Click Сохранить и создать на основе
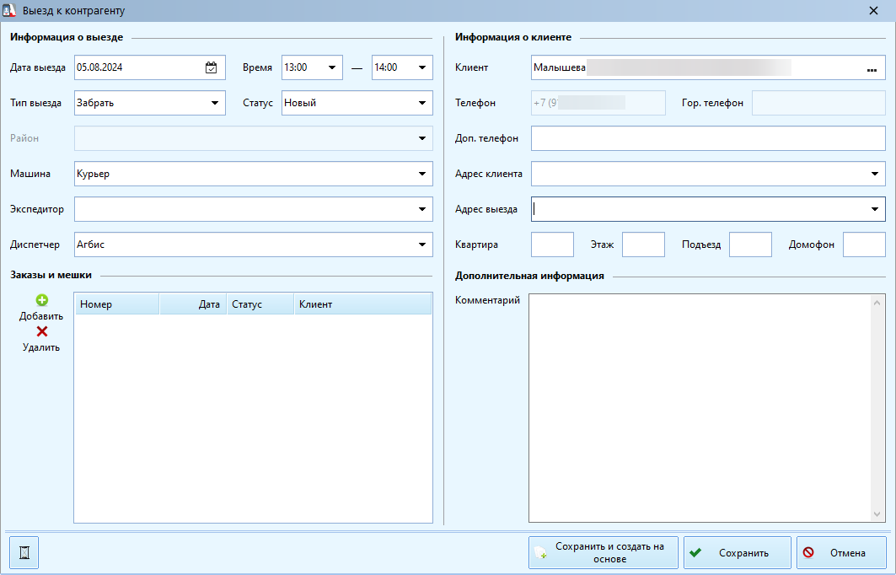The image size is (896, 575). pyautogui.click(x=604, y=553)
